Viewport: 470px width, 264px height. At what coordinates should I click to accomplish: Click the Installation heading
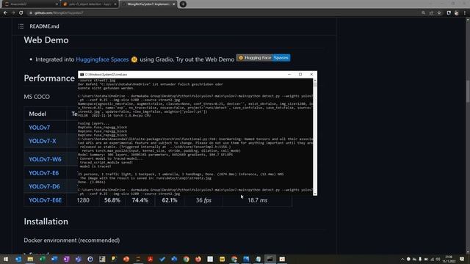click(x=46, y=221)
